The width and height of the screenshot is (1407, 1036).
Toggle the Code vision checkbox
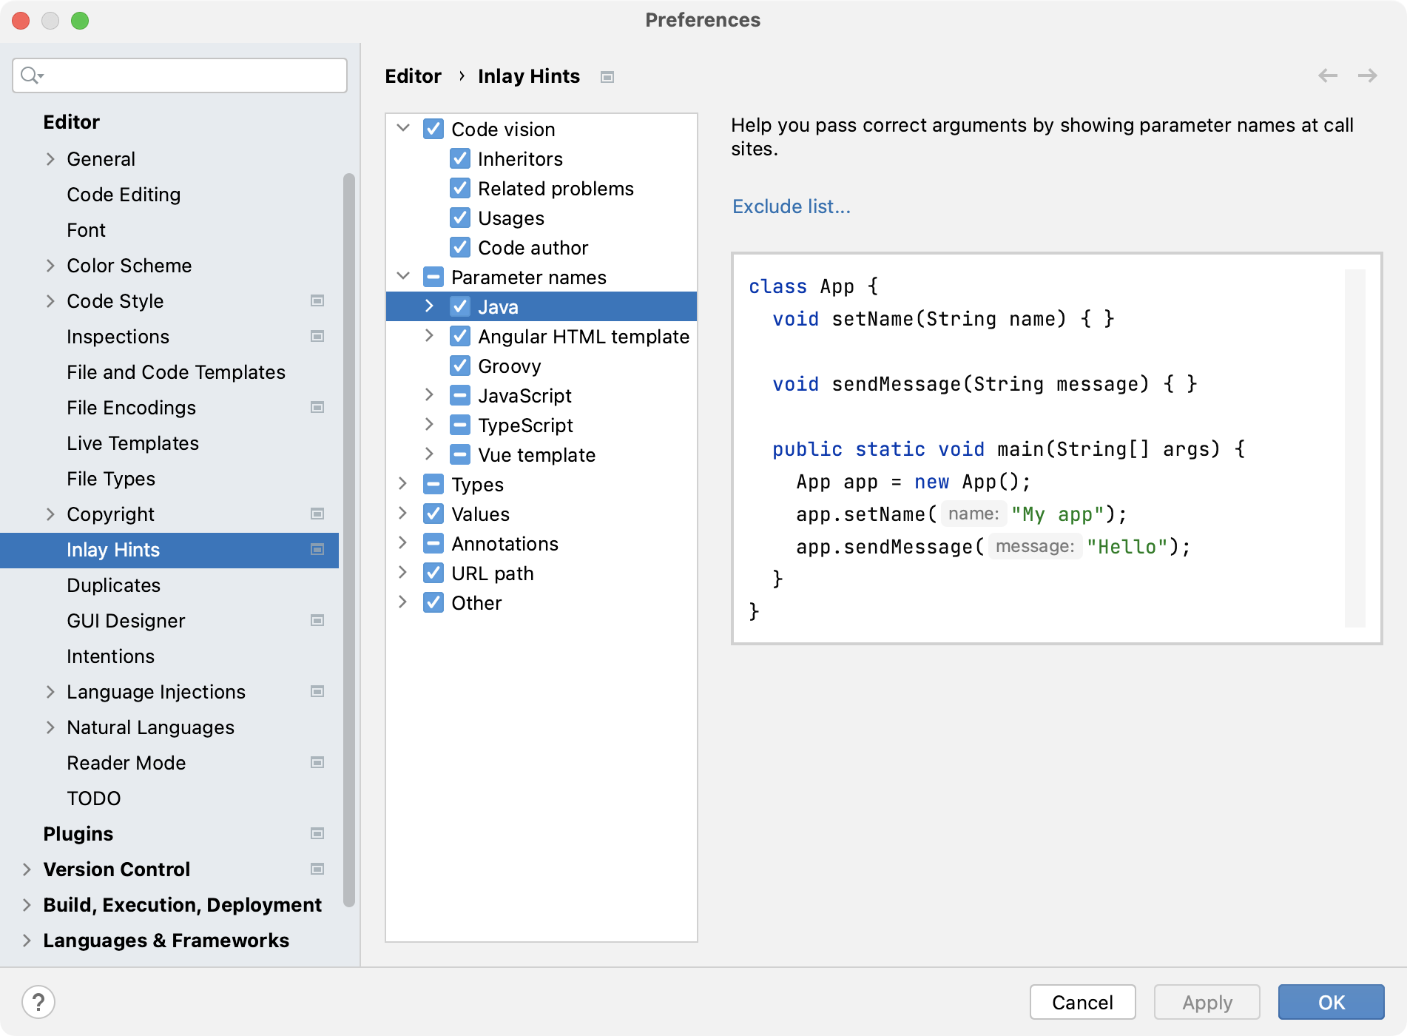[433, 129]
